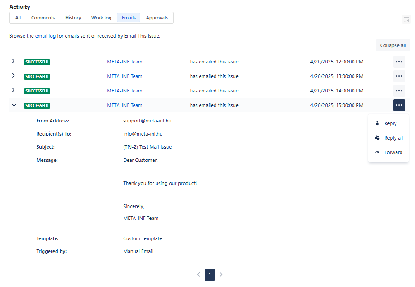Go to previous page arrow
The image size is (415, 287).
198,274
